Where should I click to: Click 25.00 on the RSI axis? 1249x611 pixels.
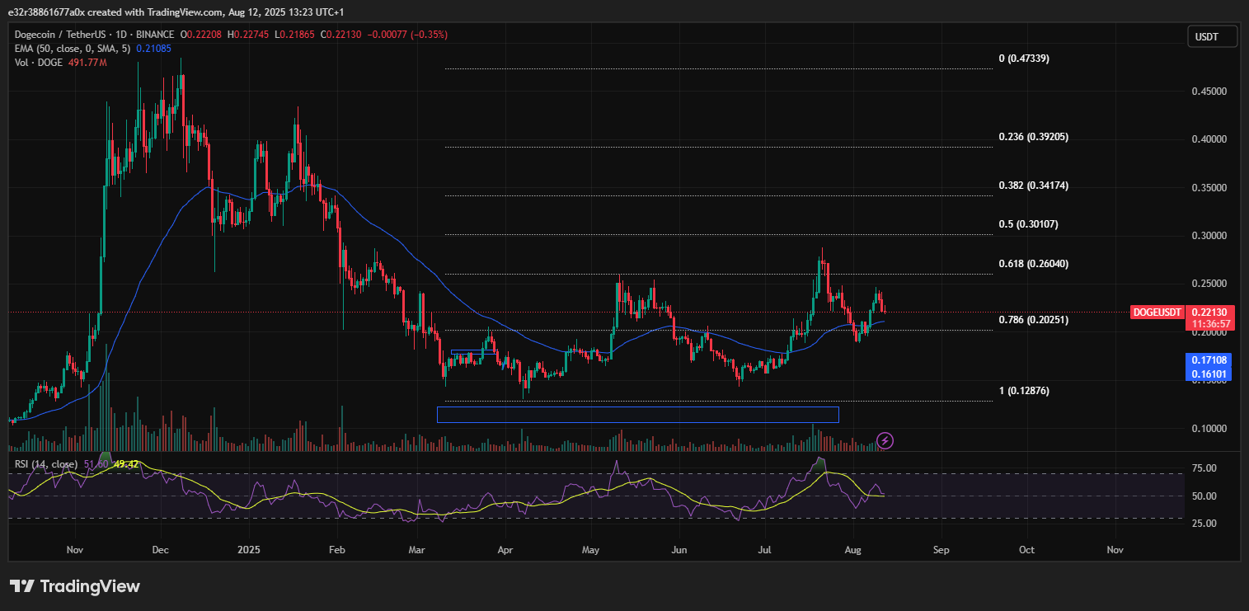click(1203, 523)
